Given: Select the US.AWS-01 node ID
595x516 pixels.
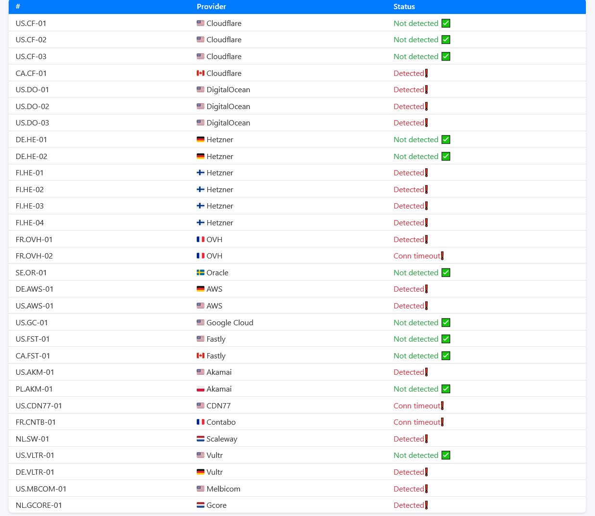Looking at the screenshot, I should click(35, 306).
